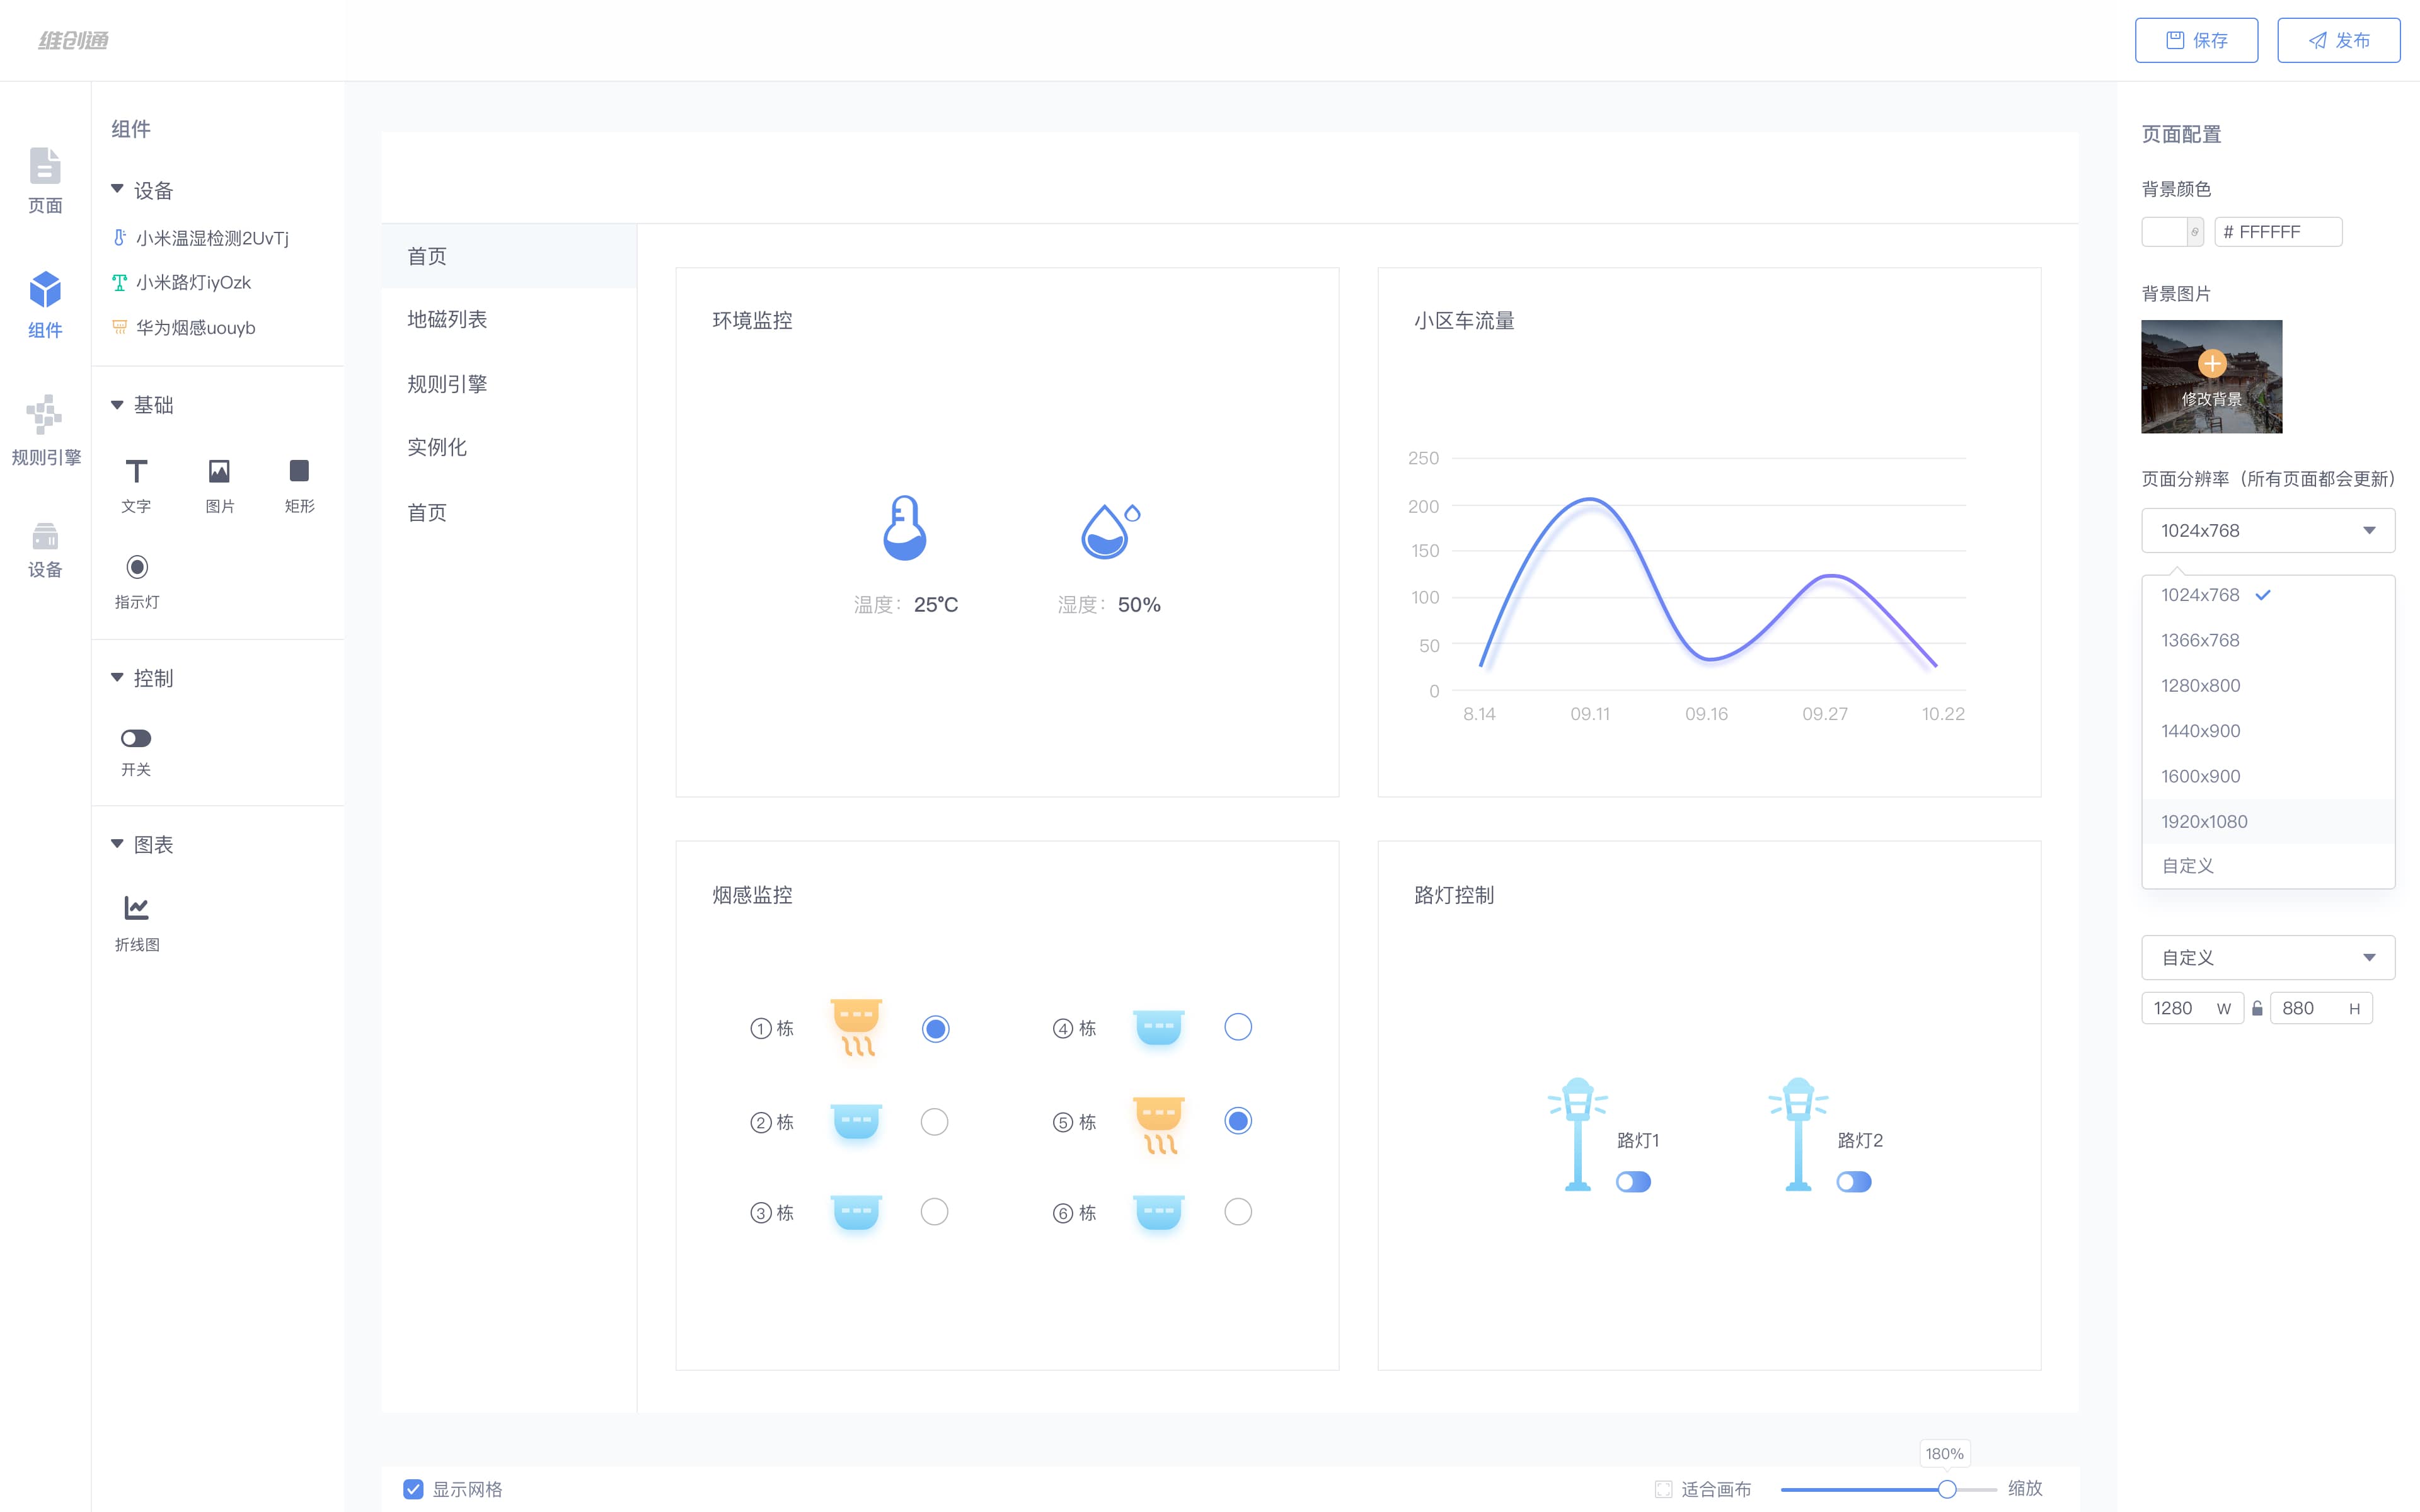This screenshot has width=2420, height=1512.
Task: Click the smoke sensor icon for ①栋
Action: click(857, 1027)
